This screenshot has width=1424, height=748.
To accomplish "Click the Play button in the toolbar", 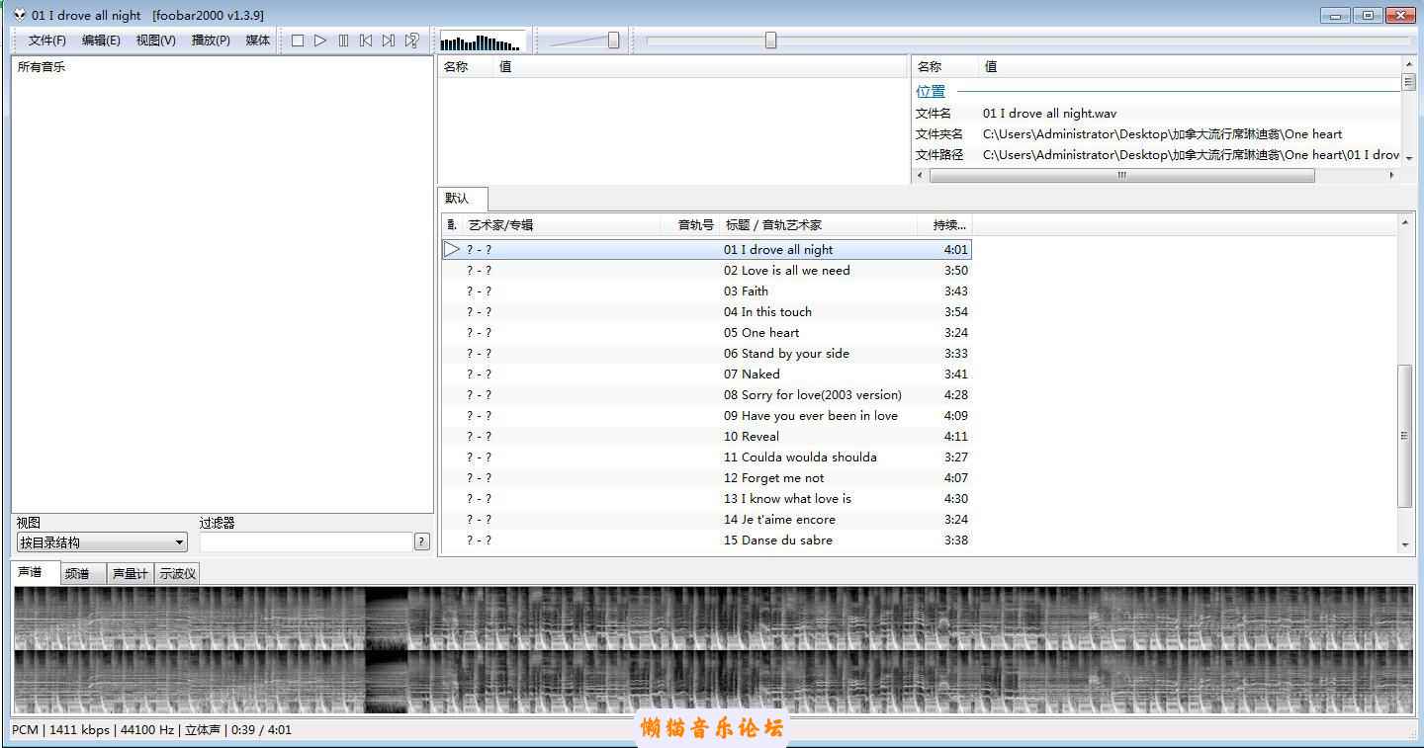I will (x=320, y=41).
